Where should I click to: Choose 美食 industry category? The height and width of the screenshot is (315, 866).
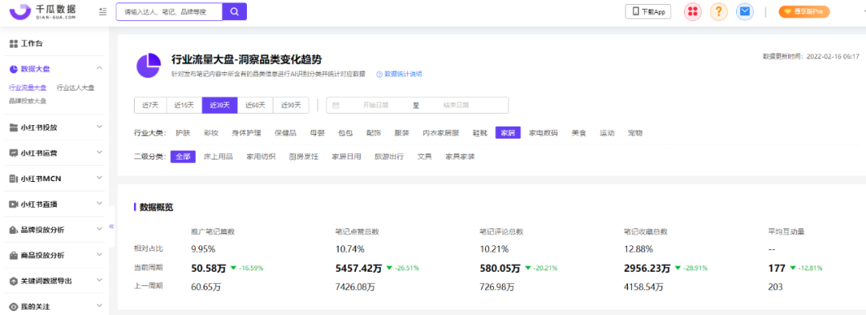coord(579,133)
